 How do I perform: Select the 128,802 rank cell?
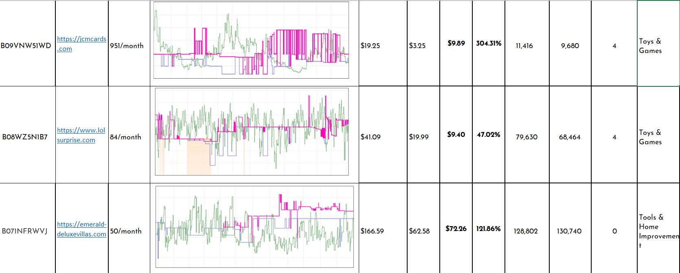(527, 228)
